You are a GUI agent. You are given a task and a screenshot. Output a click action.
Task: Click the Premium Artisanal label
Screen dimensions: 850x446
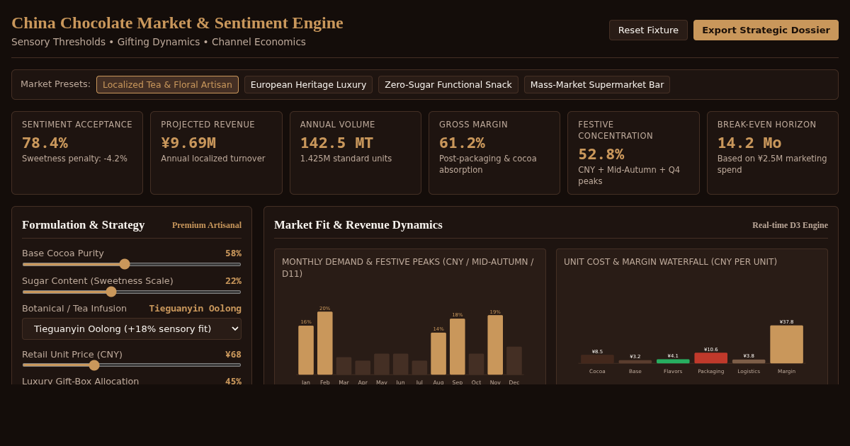(207, 225)
